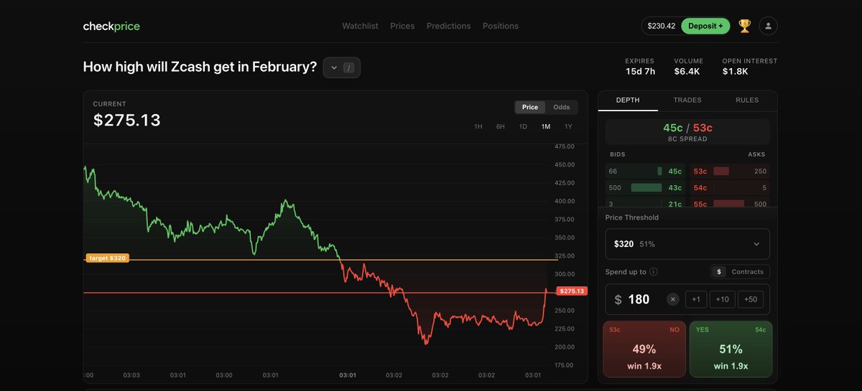Switch spend mode to Contracts
The height and width of the screenshot is (391, 862).
tap(748, 272)
